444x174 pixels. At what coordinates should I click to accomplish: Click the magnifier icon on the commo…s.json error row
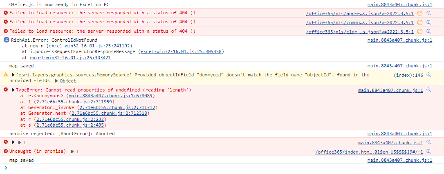(x=429, y=22)
